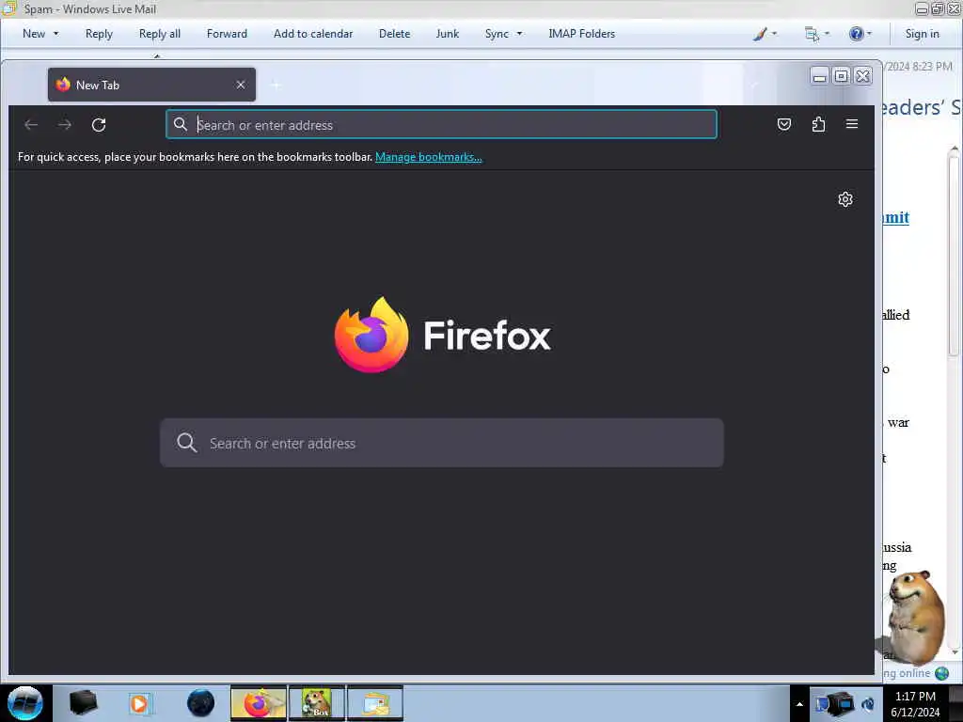Open New Tab personalize gear settings

point(845,199)
